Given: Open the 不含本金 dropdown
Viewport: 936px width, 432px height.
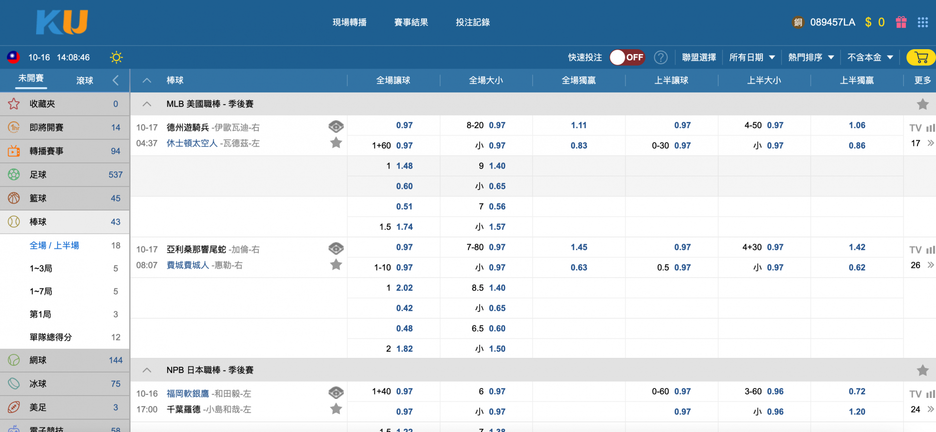Looking at the screenshot, I should 870,57.
